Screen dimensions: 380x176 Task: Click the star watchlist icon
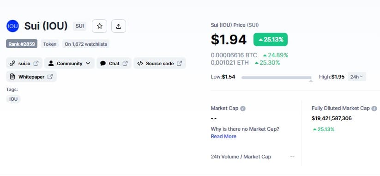tap(99, 26)
